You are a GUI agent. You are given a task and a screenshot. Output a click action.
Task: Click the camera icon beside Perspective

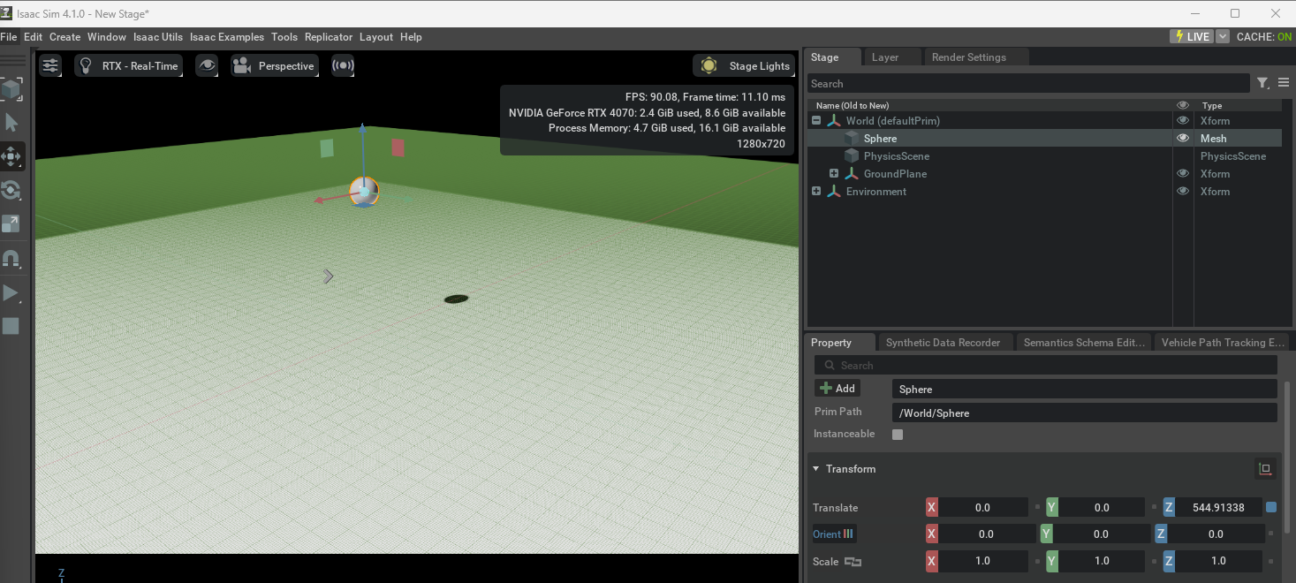242,65
